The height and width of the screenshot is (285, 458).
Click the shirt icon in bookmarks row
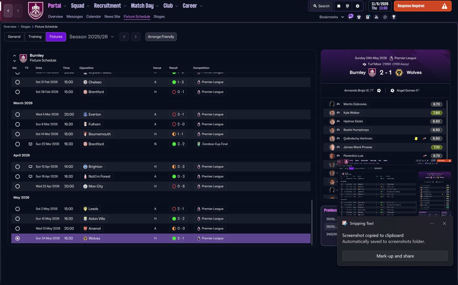click(359, 17)
